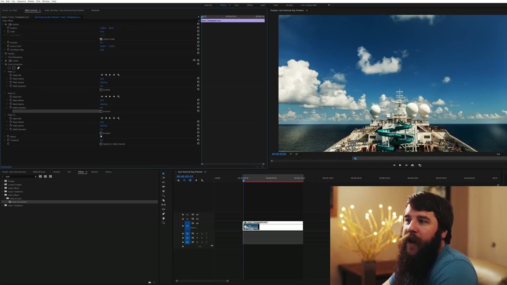Hide track V3 with its eye icon
This screenshot has width=507, height=285.
click(197, 214)
